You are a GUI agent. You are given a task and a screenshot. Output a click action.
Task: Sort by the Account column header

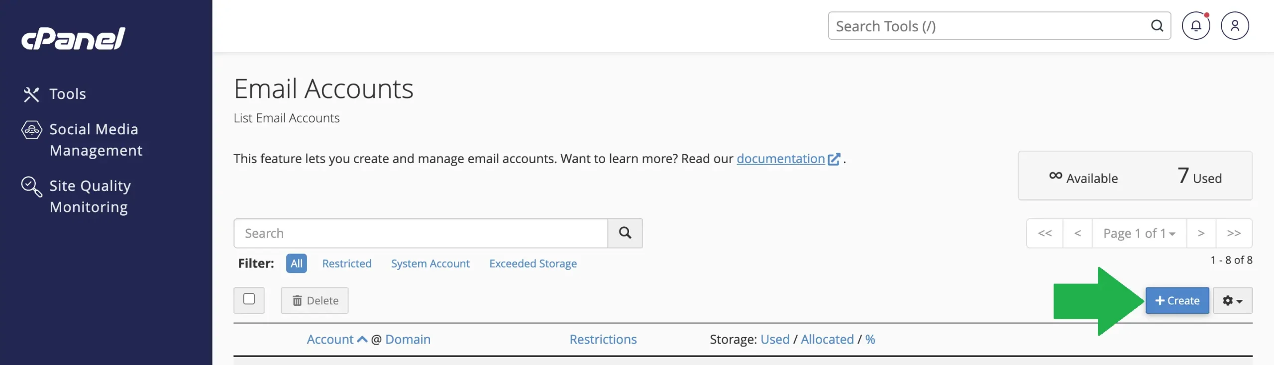[330, 340]
